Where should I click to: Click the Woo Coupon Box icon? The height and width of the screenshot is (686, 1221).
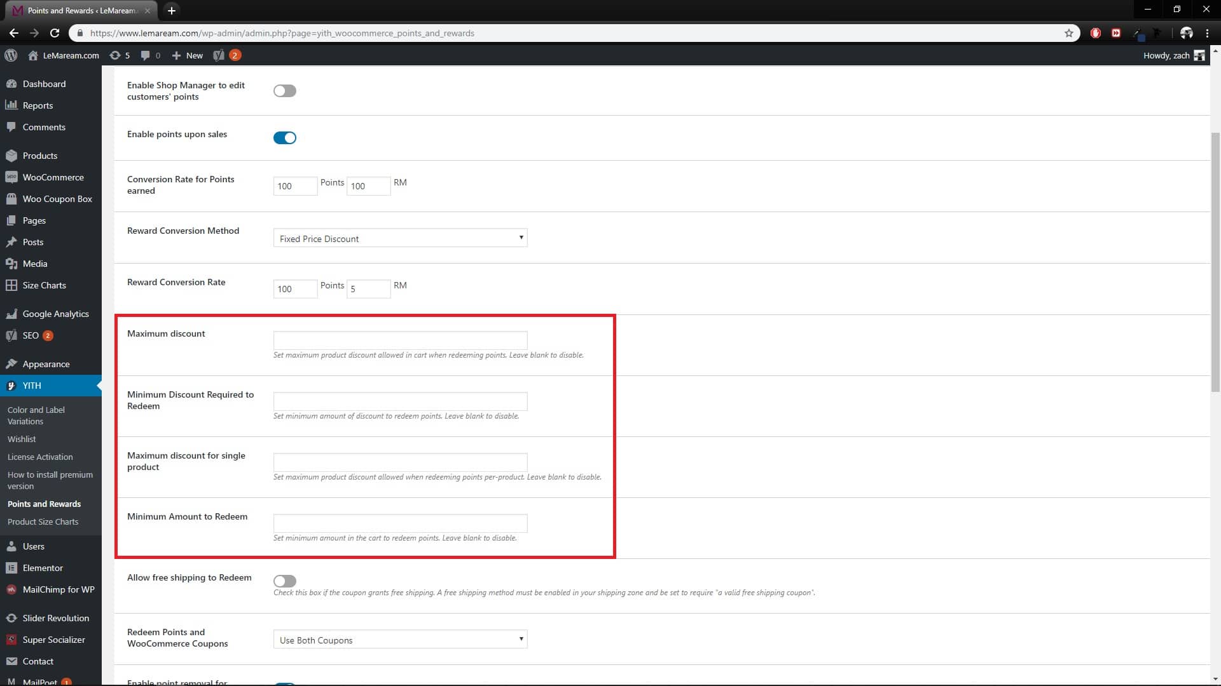tap(11, 199)
